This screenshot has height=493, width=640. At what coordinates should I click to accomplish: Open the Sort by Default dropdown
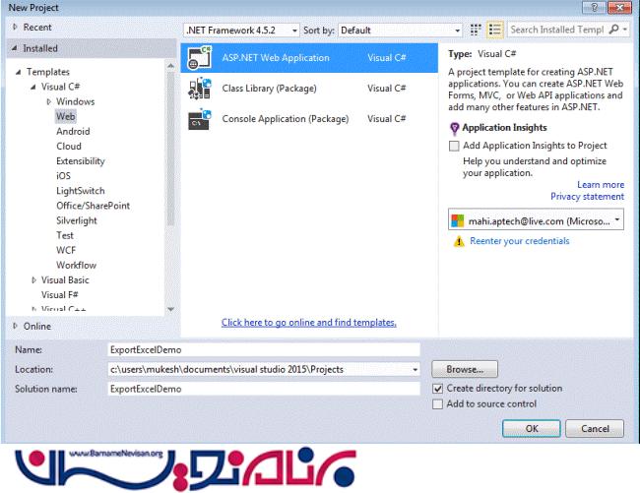(400, 31)
